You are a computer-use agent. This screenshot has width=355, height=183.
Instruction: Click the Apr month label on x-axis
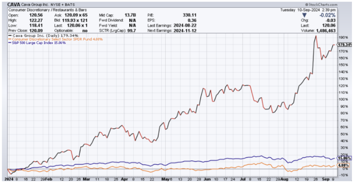coord(124,179)
